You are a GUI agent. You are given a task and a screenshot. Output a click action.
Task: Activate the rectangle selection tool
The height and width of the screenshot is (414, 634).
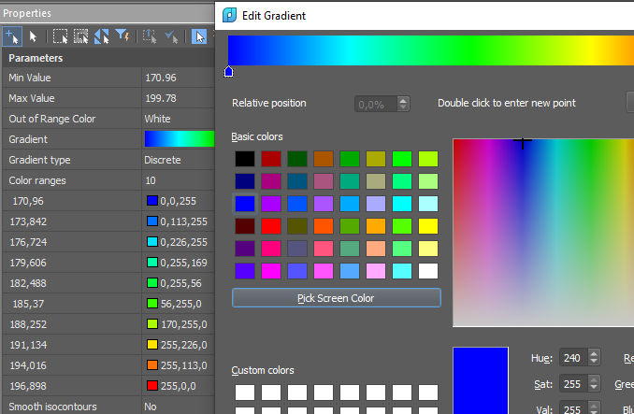pyautogui.click(x=60, y=36)
